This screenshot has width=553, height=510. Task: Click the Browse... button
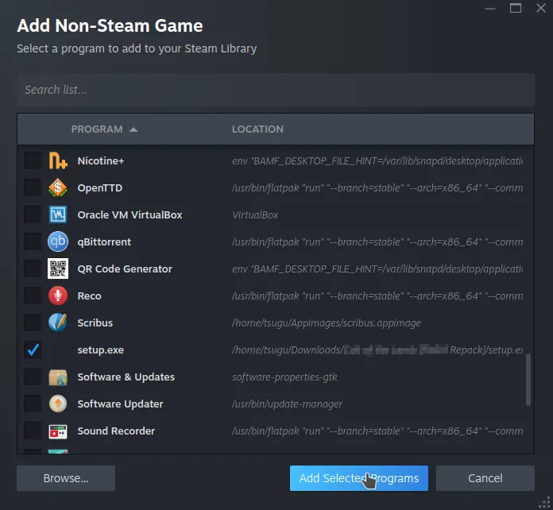[x=66, y=478]
